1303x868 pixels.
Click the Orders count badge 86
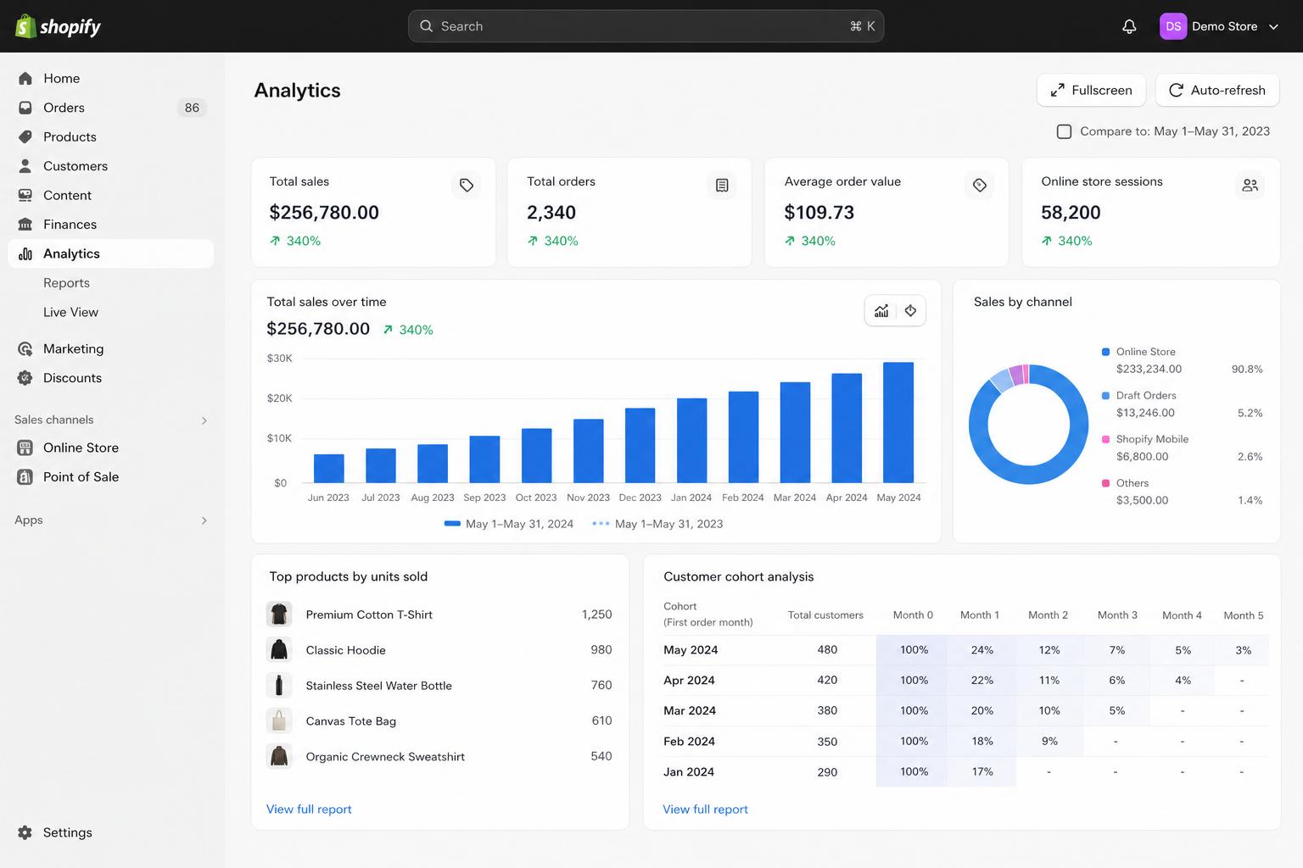[x=192, y=108]
